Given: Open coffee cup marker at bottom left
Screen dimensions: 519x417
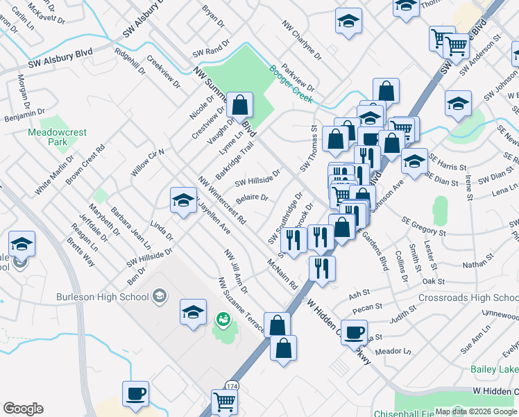Looking at the screenshot, I should [136, 395].
